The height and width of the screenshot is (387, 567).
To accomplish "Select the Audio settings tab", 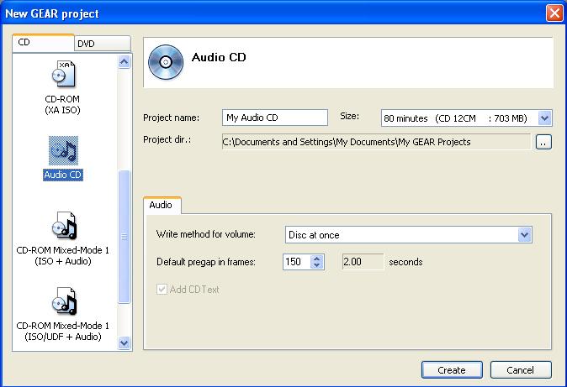I will [161, 205].
